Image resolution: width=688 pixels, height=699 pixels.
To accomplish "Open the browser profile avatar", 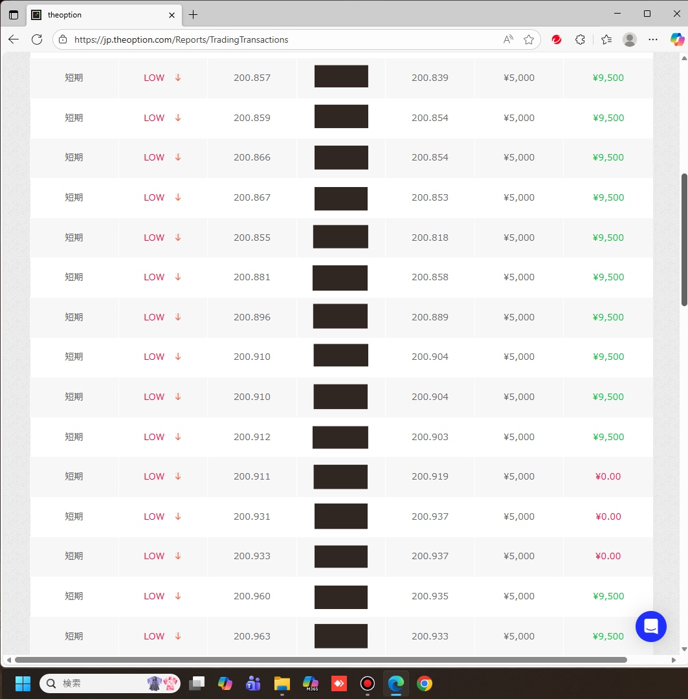I will pyautogui.click(x=630, y=39).
